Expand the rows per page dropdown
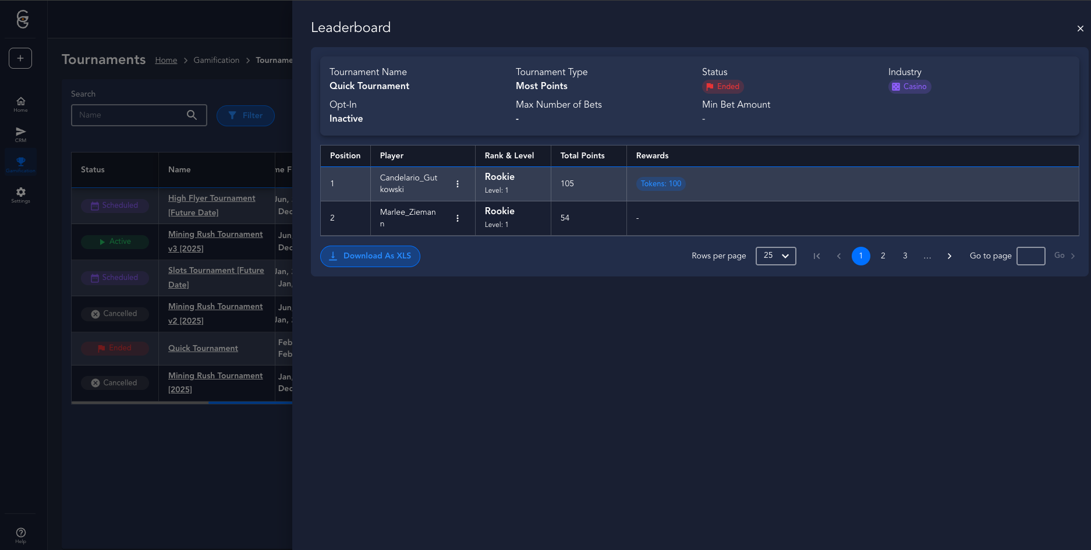 [775, 256]
